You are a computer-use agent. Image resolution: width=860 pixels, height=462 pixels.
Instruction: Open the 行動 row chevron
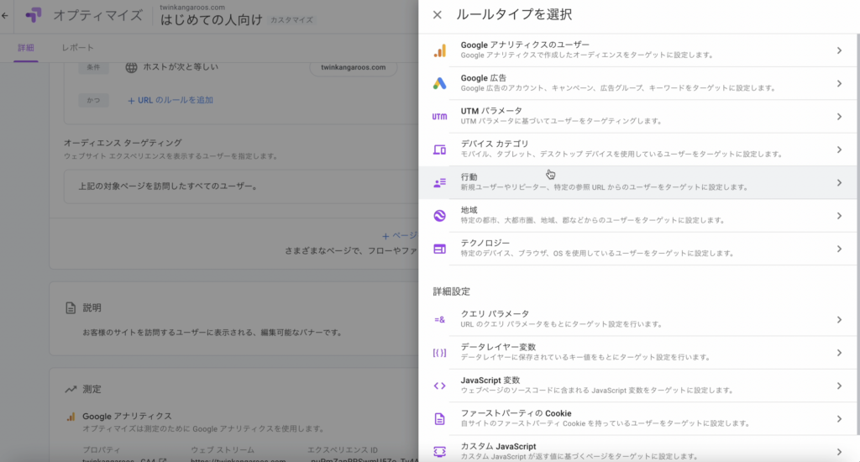839,183
